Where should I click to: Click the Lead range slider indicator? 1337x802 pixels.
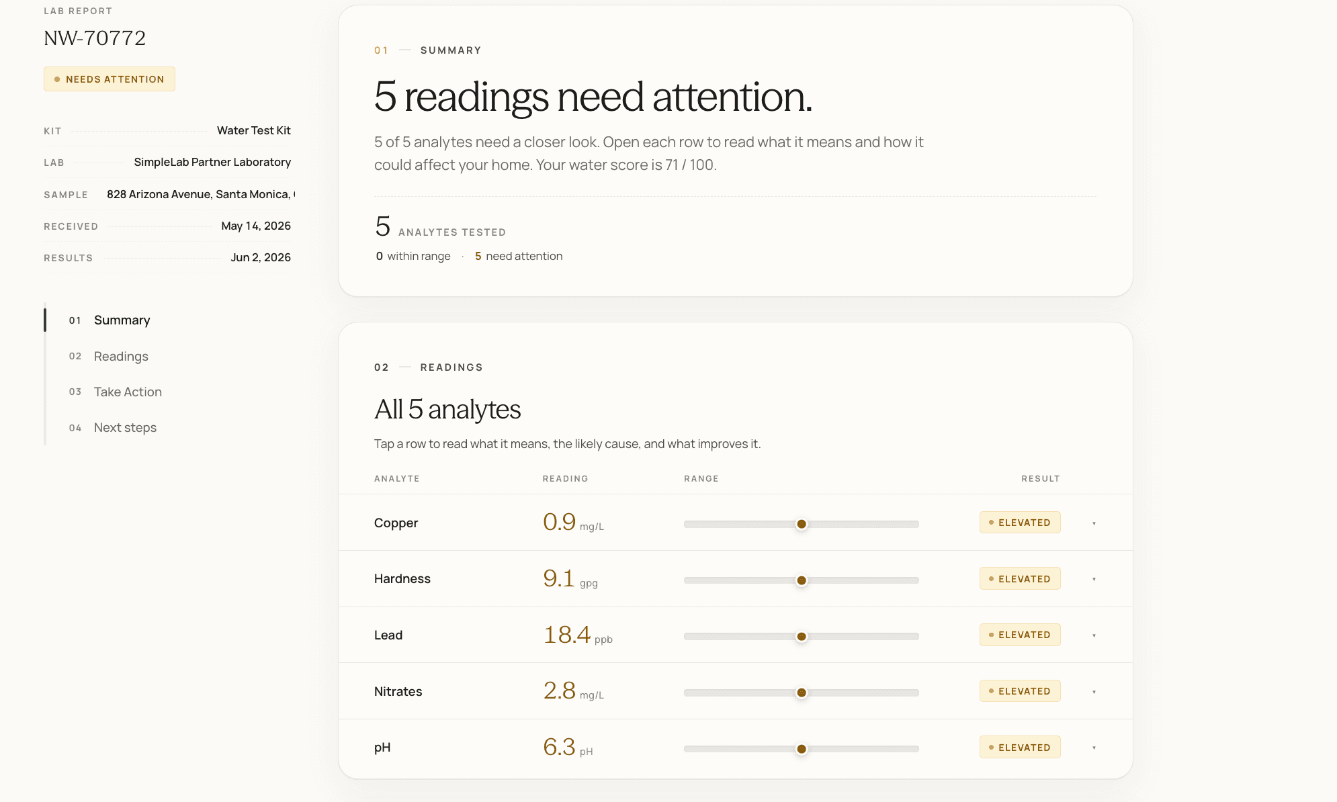click(x=802, y=636)
